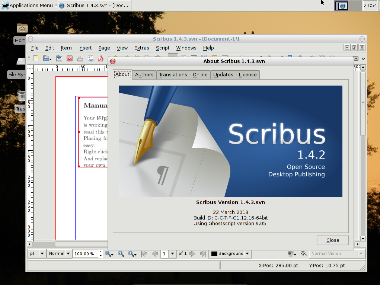The image size is (380, 285).
Task: Click the Close button in About dialog
Action: (333, 240)
